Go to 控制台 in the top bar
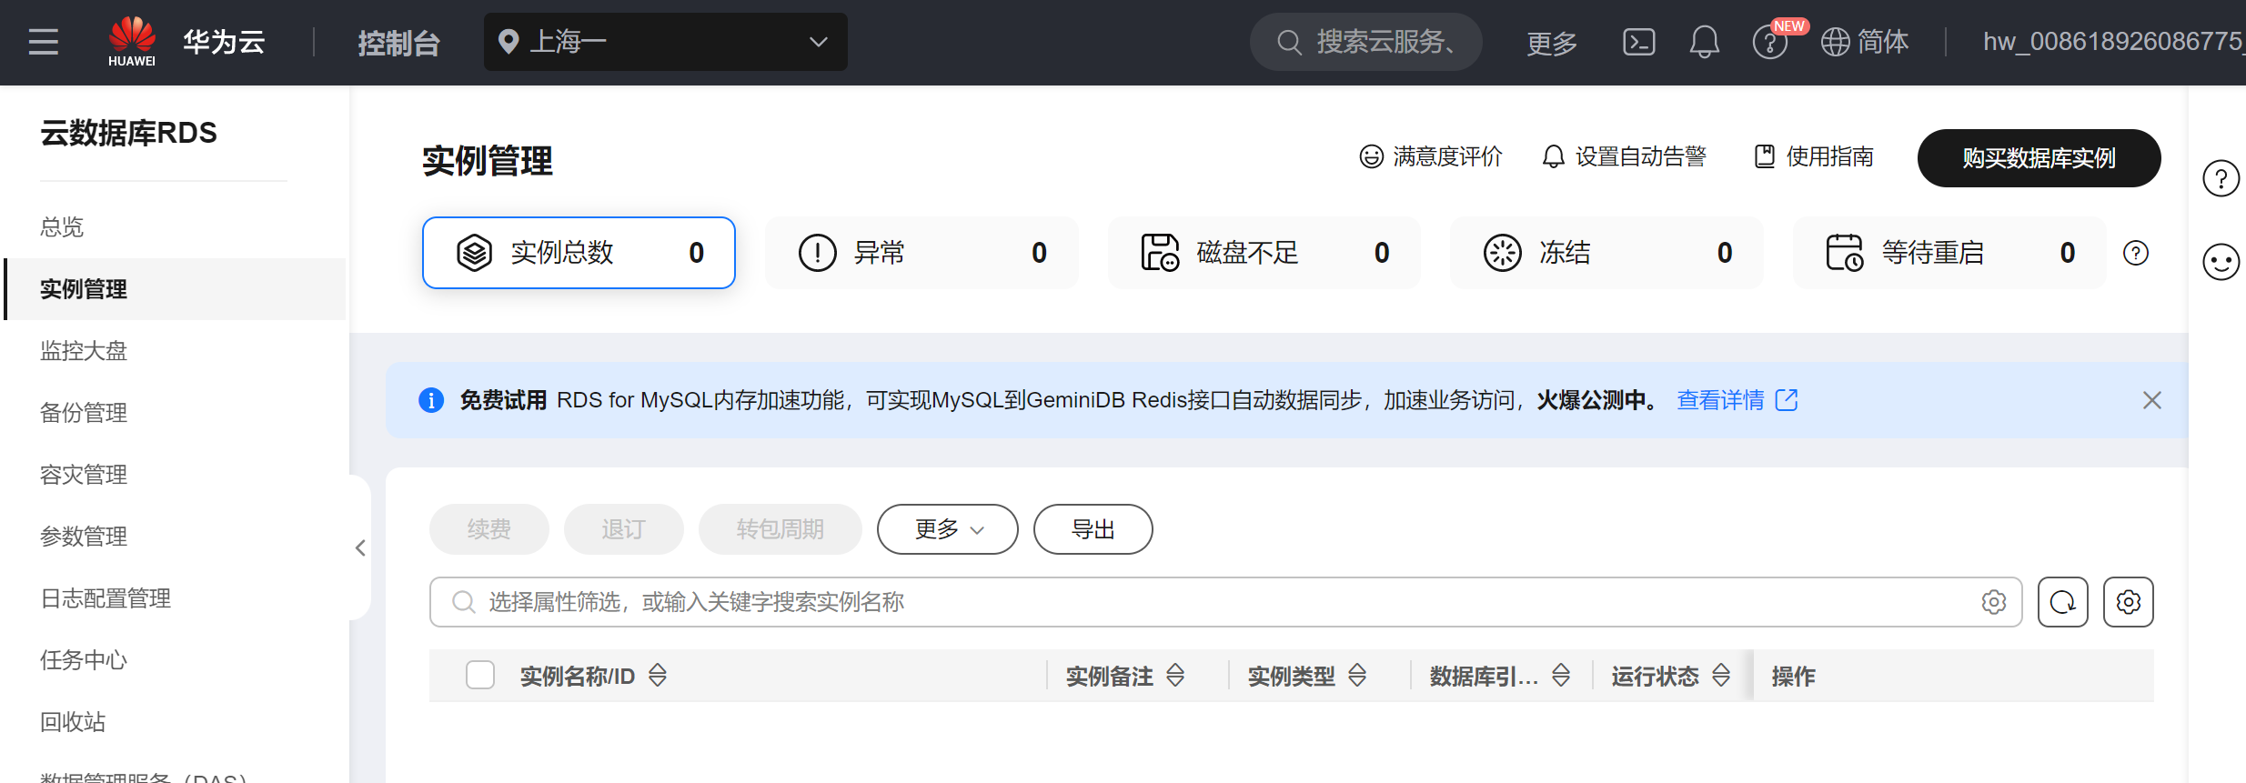 click(398, 42)
